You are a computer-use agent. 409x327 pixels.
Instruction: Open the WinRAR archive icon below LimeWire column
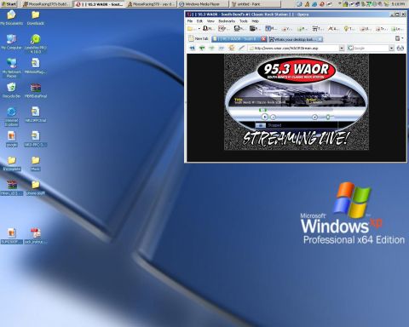(x=36, y=90)
